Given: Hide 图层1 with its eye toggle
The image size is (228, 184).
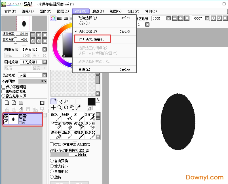Looking at the screenshot, I should click(6, 117).
